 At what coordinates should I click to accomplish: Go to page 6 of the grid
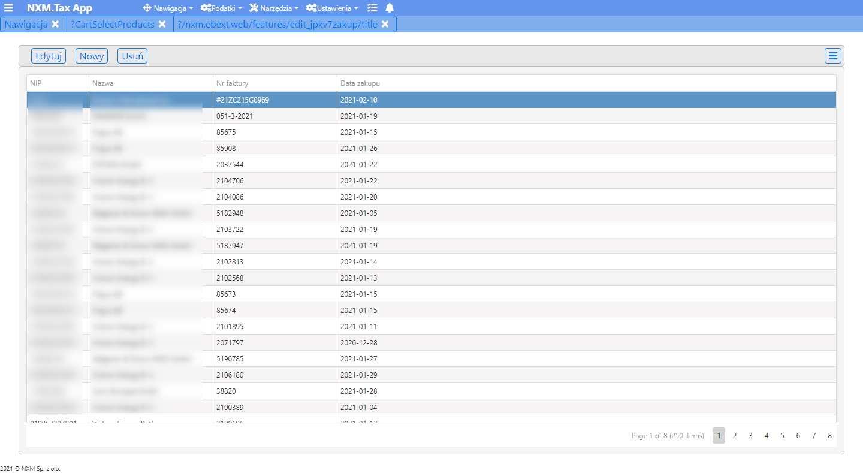(798, 436)
